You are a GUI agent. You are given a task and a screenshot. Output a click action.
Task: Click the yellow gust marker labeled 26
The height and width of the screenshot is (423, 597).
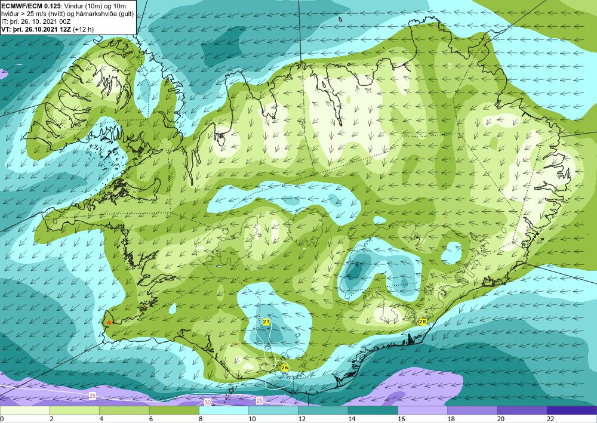[284, 368]
